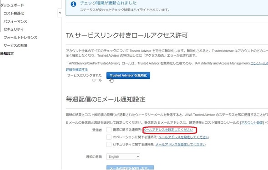Open 通知設定 in the sidebar
The width and height of the screenshot is (268, 170).
(7, 53)
